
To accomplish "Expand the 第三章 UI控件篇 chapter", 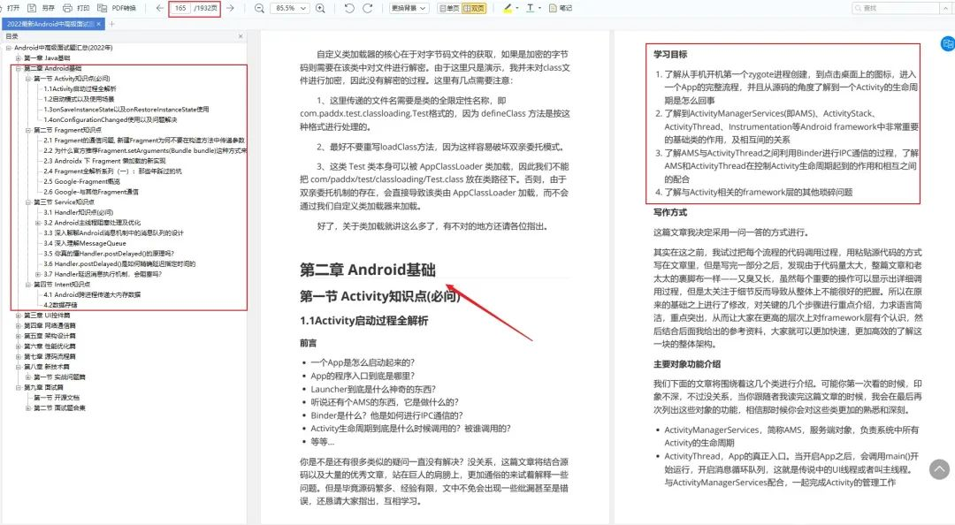I will pyautogui.click(x=19, y=316).
